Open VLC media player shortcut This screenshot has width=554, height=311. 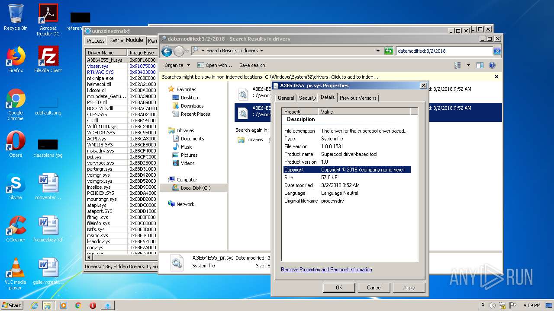[x=16, y=274]
